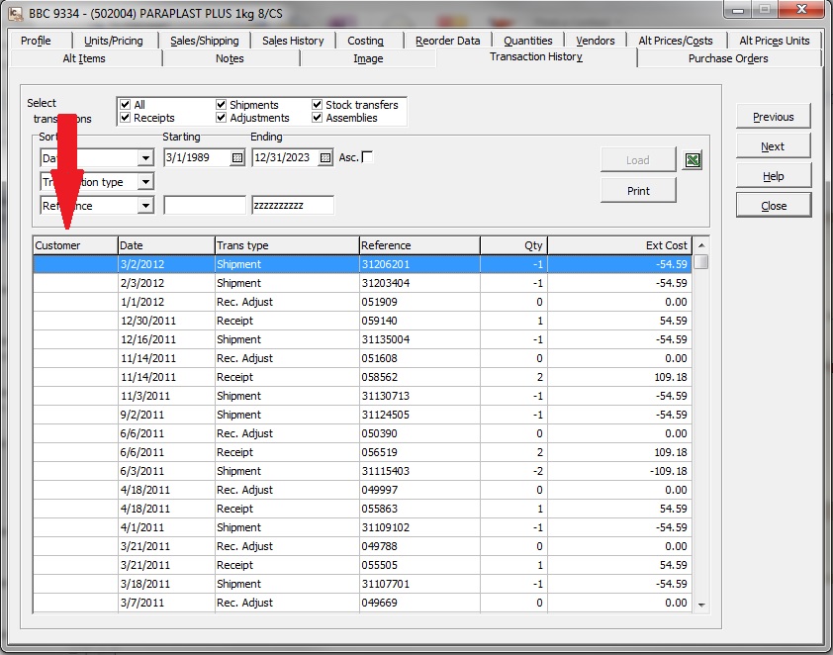Image resolution: width=833 pixels, height=655 pixels.
Task: Switch to the Sales History tab
Action: click(x=293, y=41)
